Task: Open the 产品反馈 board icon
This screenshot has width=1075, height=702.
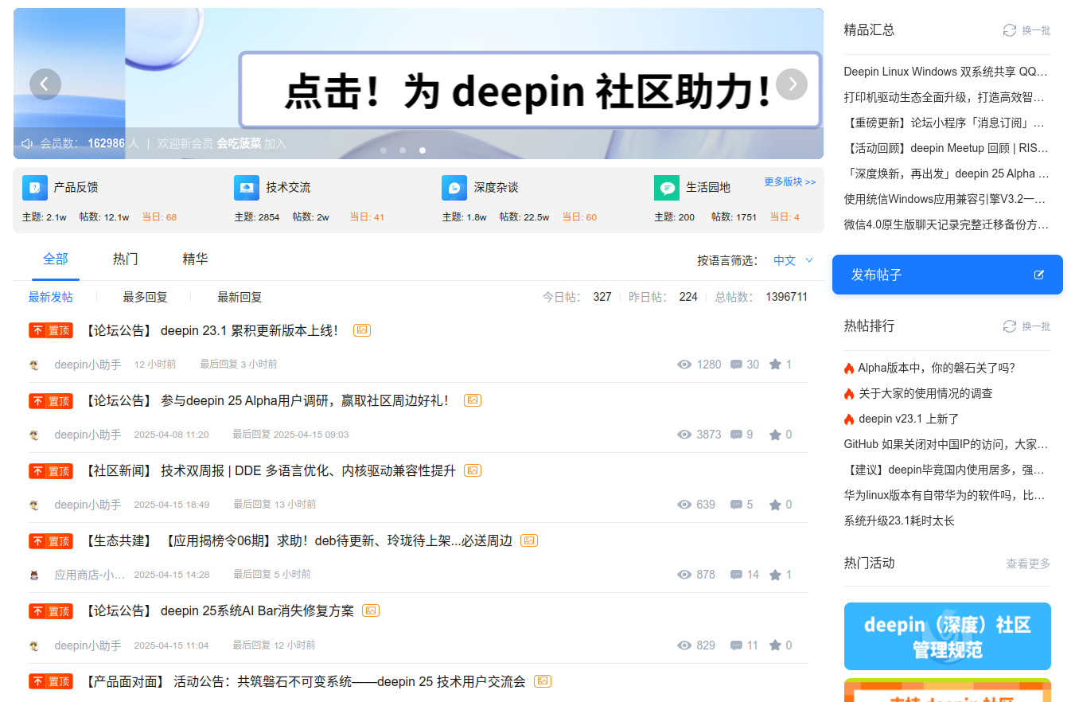Action: coord(35,188)
